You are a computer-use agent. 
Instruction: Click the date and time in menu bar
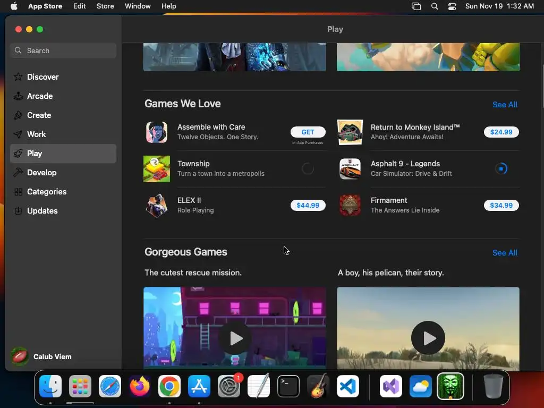(499, 6)
